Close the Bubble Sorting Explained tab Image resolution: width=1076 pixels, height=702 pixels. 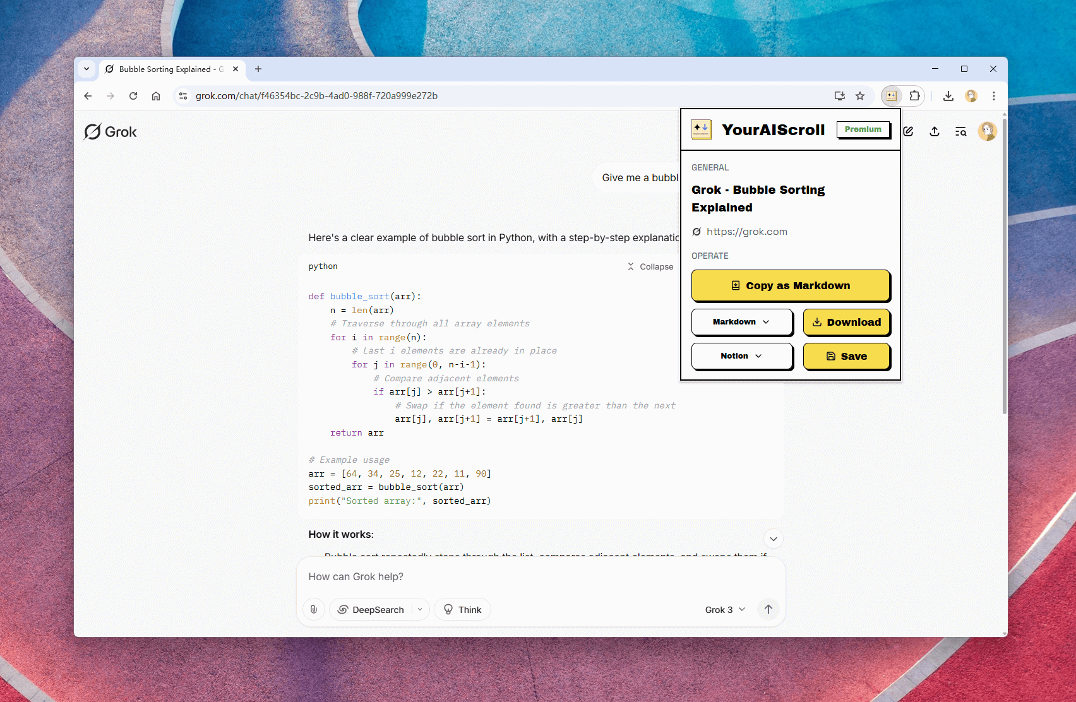click(236, 69)
